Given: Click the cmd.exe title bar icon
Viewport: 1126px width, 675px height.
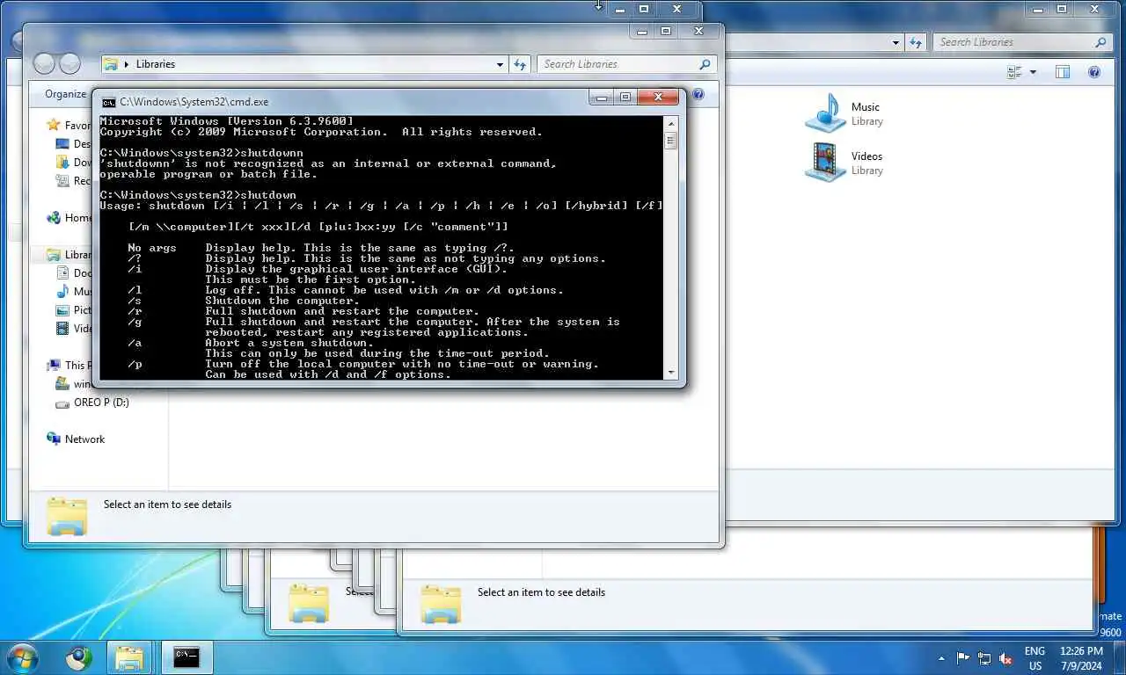Looking at the screenshot, I should click(x=108, y=102).
